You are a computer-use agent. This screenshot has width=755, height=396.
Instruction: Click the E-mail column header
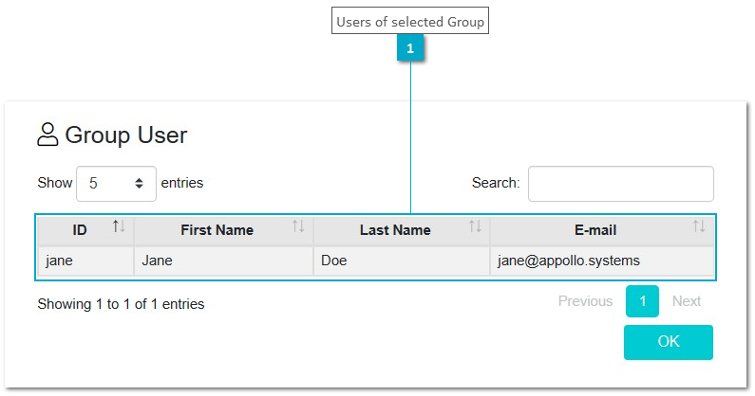click(x=602, y=230)
